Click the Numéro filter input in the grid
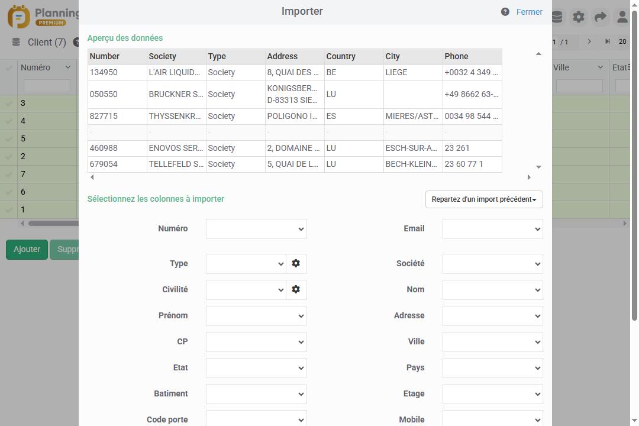The height and width of the screenshot is (426, 639). (x=47, y=86)
